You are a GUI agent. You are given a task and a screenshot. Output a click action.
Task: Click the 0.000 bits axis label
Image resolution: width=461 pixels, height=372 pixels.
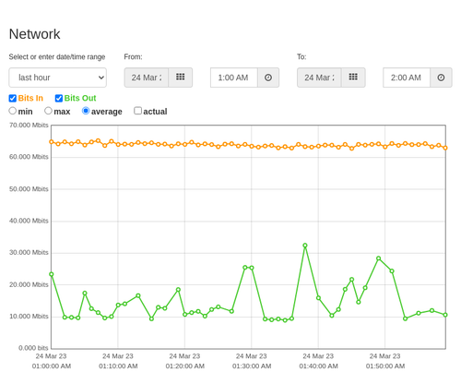[x=33, y=348]
